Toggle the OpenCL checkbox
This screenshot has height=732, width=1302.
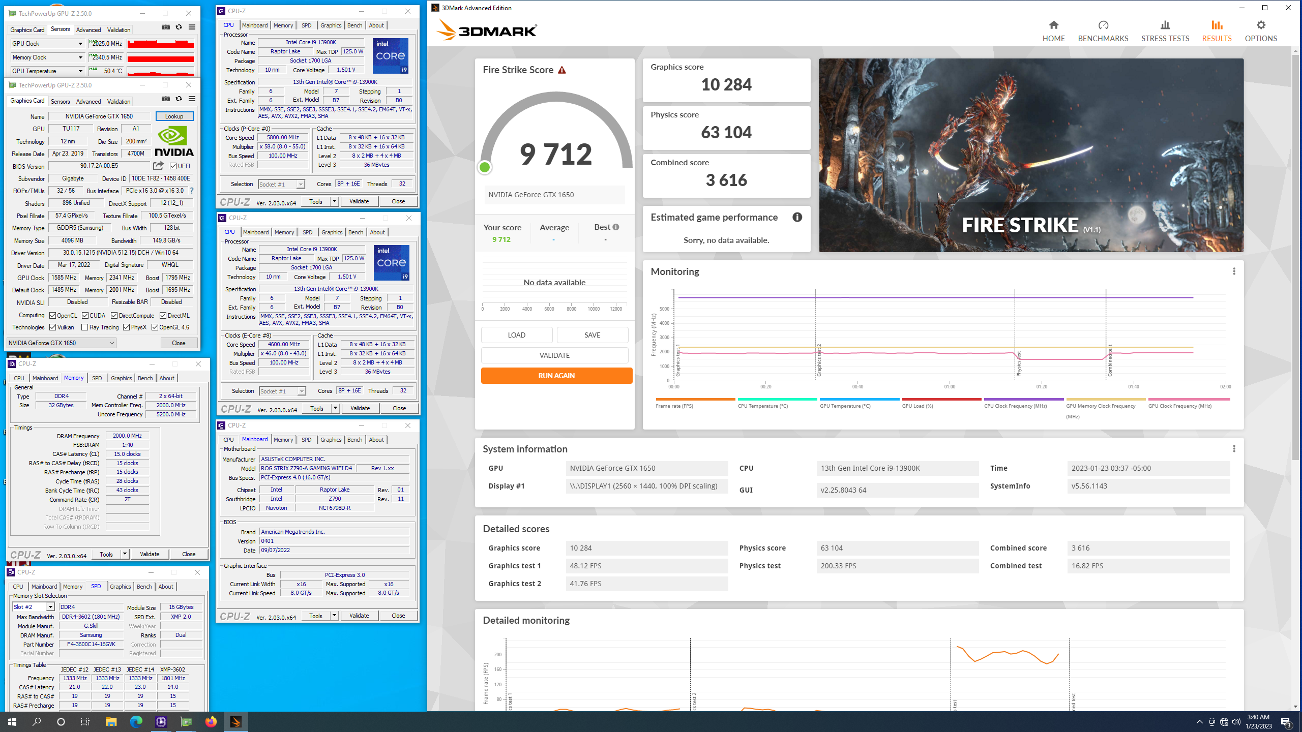pyautogui.click(x=52, y=316)
